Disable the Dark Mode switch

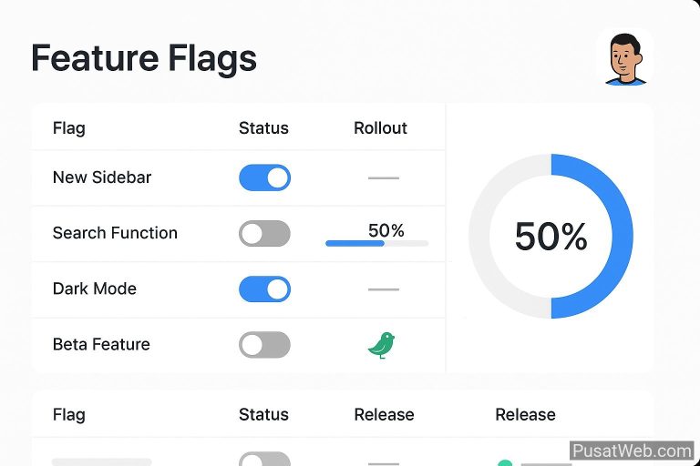click(264, 289)
